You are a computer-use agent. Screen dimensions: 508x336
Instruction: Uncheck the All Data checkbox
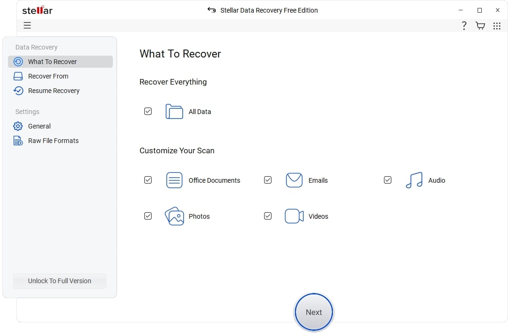point(148,111)
